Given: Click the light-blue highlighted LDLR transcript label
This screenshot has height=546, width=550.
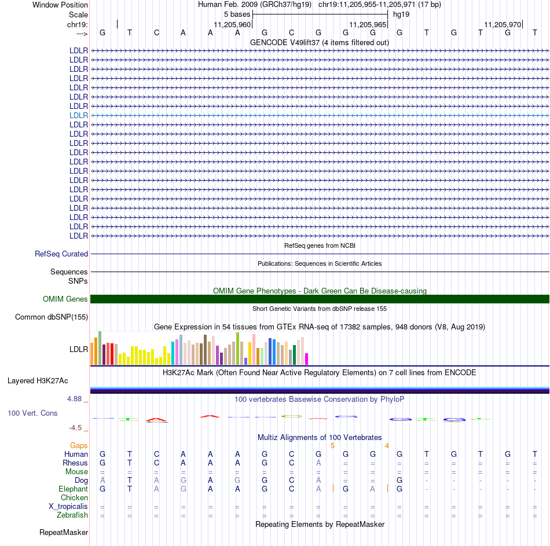Looking at the screenshot, I should (79, 115).
